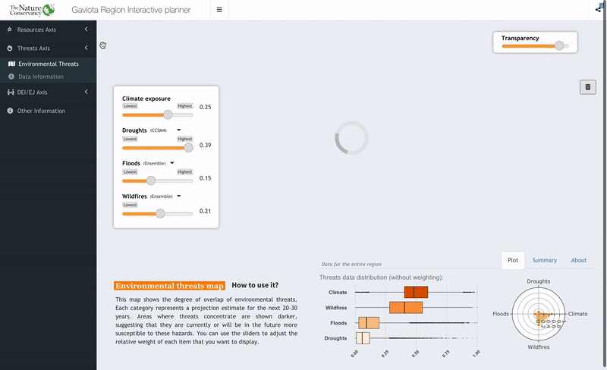Open the About tab
Viewport: 607px width, 370px height.
(x=579, y=260)
